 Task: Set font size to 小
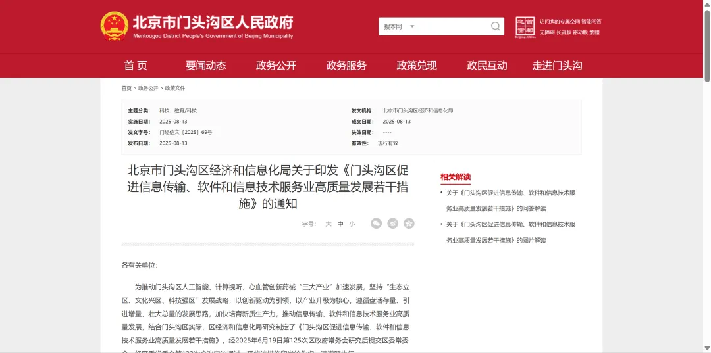click(352, 224)
